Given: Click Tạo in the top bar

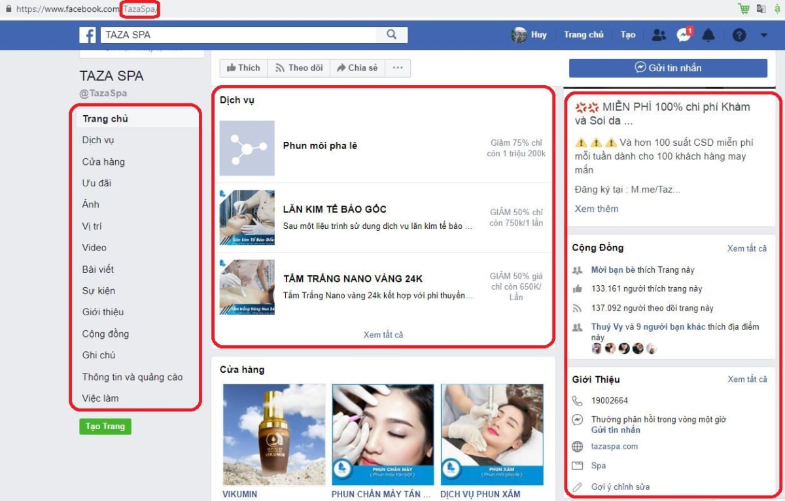Looking at the screenshot, I should point(628,35).
